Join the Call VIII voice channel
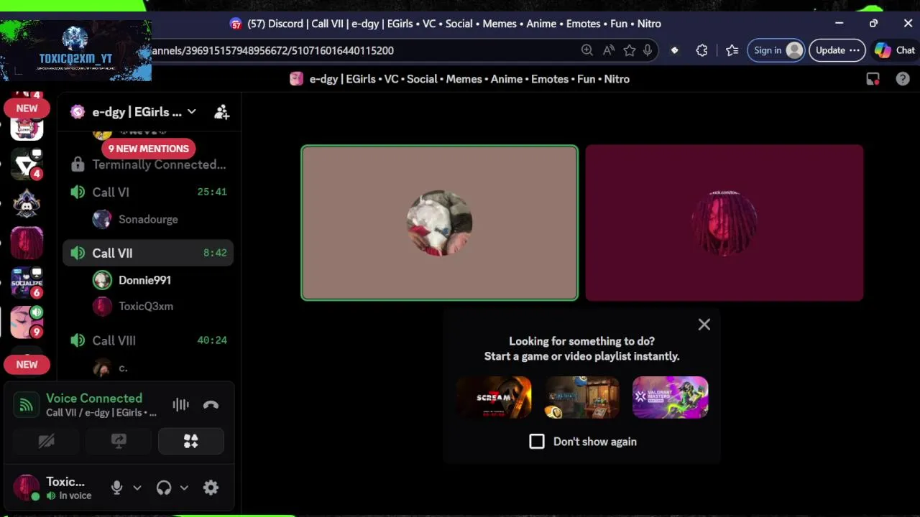Viewport: 920px width, 517px height. [149, 340]
